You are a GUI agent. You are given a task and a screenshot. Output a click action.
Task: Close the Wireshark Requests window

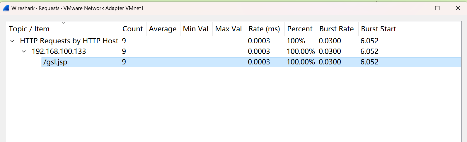[458, 8]
